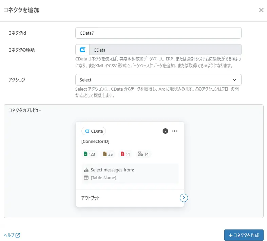The height and width of the screenshot is (241, 267).
Task: Click the green success count 123
Action: tap(90, 154)
